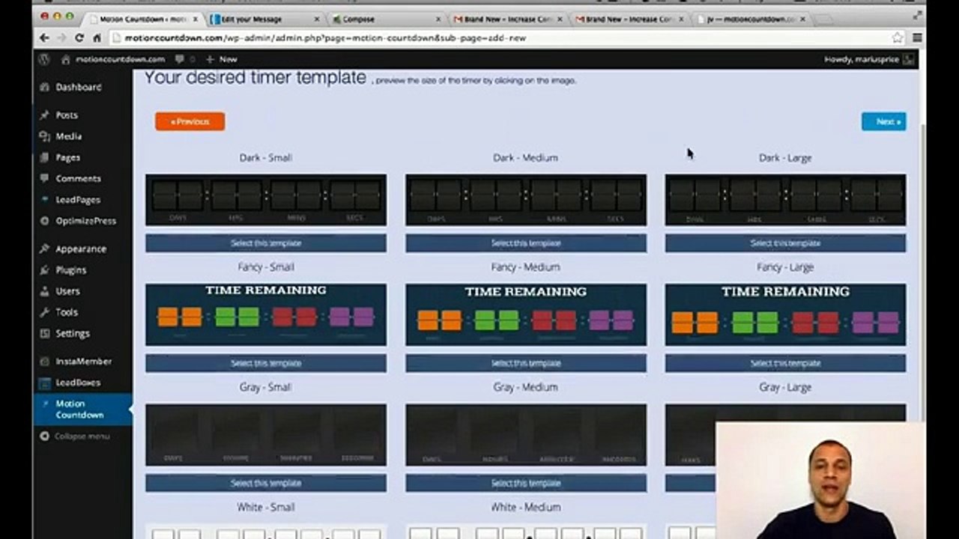Open the Howdy, mariusprice account link
Image resolution: width=959 pixels, height=539 pixels.
[869, 59]
